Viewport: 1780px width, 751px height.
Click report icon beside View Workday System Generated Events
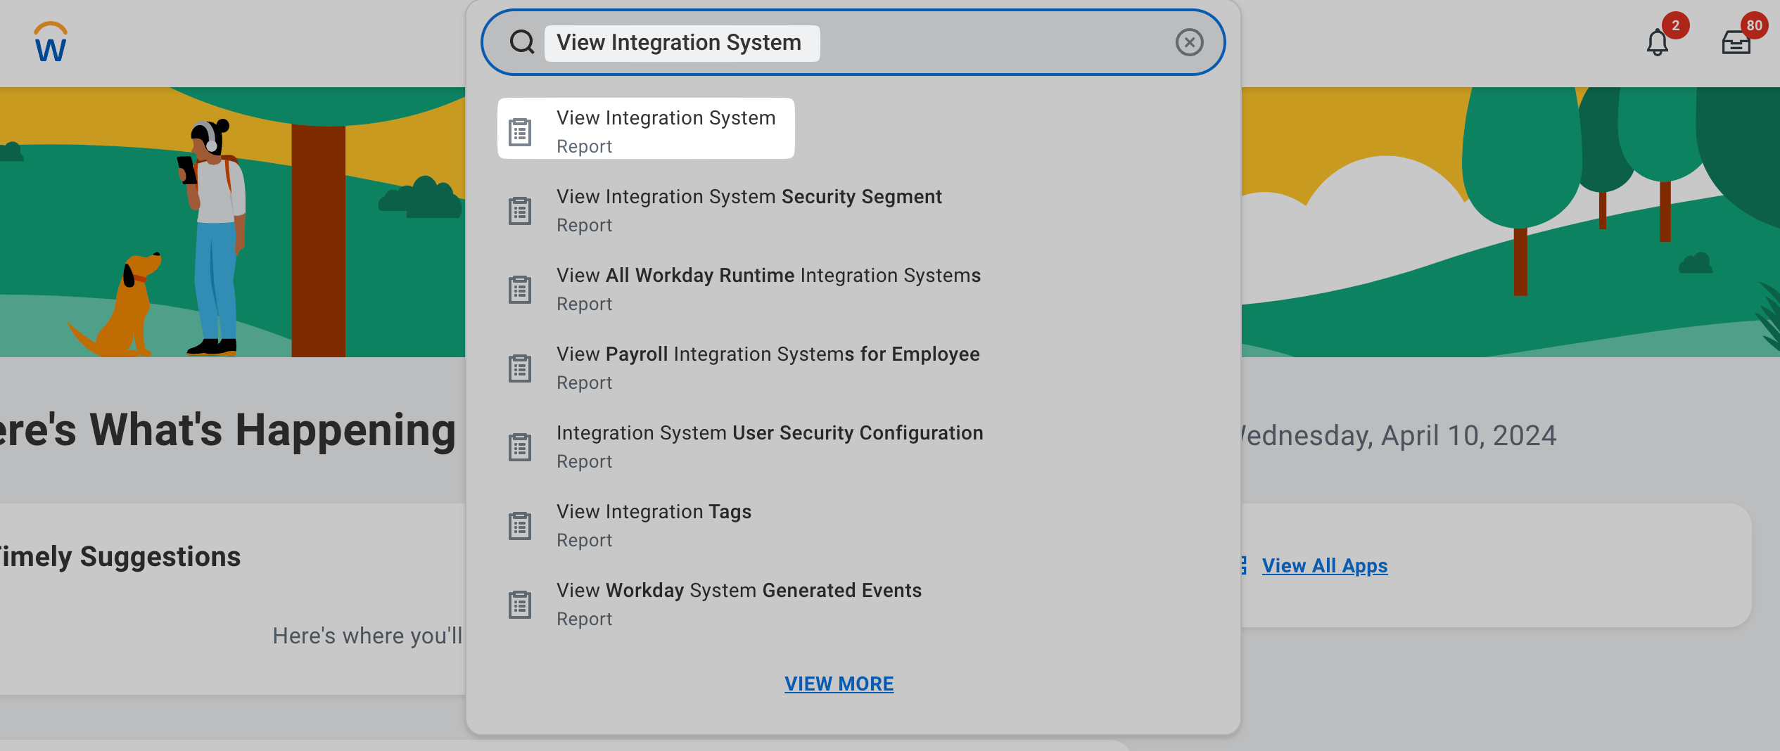tap(520, 605)
